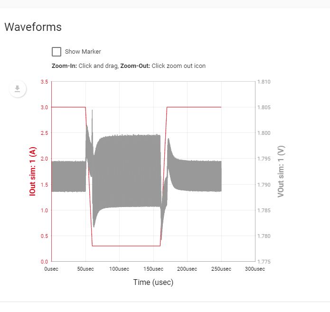
Task: Click the 300usec time axis label
Action: (255, 269)
